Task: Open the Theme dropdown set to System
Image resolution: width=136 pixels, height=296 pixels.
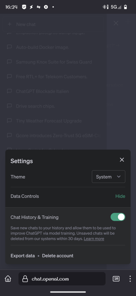Action: point(108,177)
